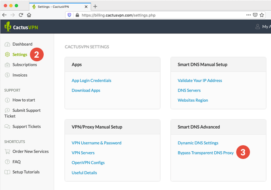Open the FAQ shortcut
Screen dimensions: 271x190
(x=17, y=162)
